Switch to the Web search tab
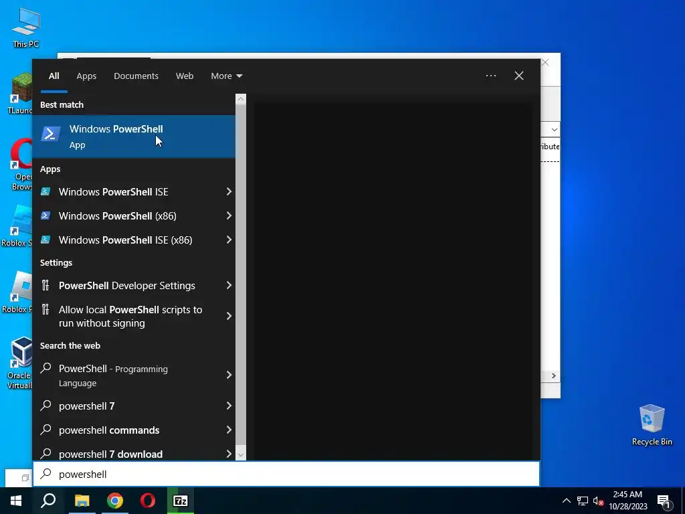 185,76
